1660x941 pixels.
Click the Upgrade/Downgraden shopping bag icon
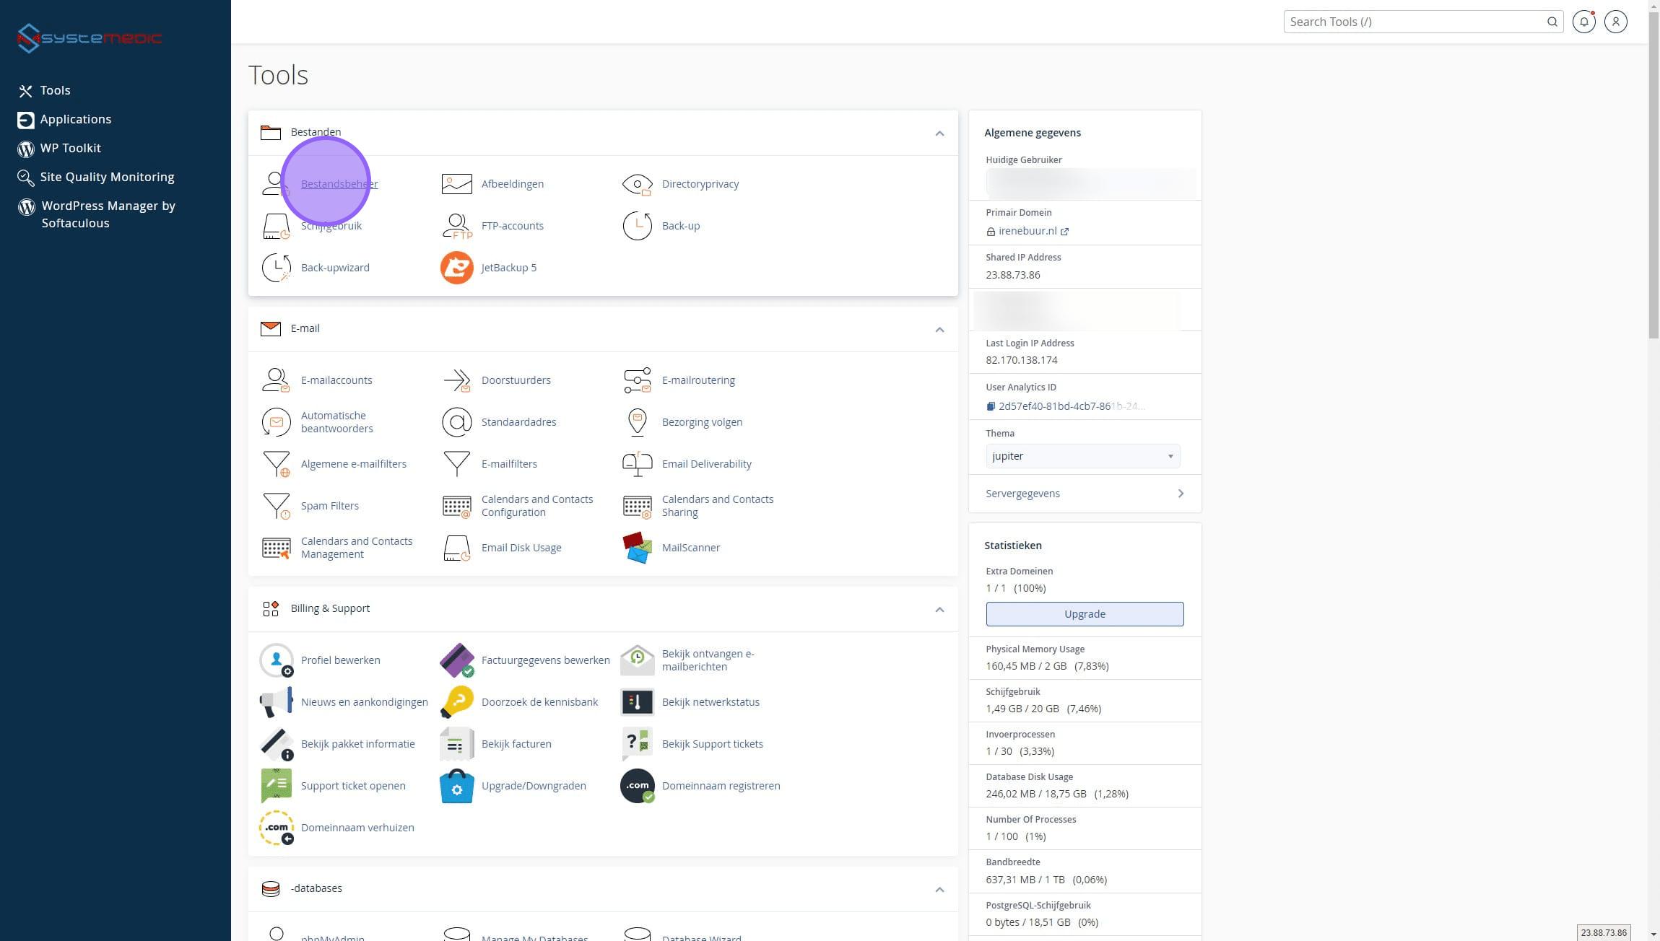point(456,786)
